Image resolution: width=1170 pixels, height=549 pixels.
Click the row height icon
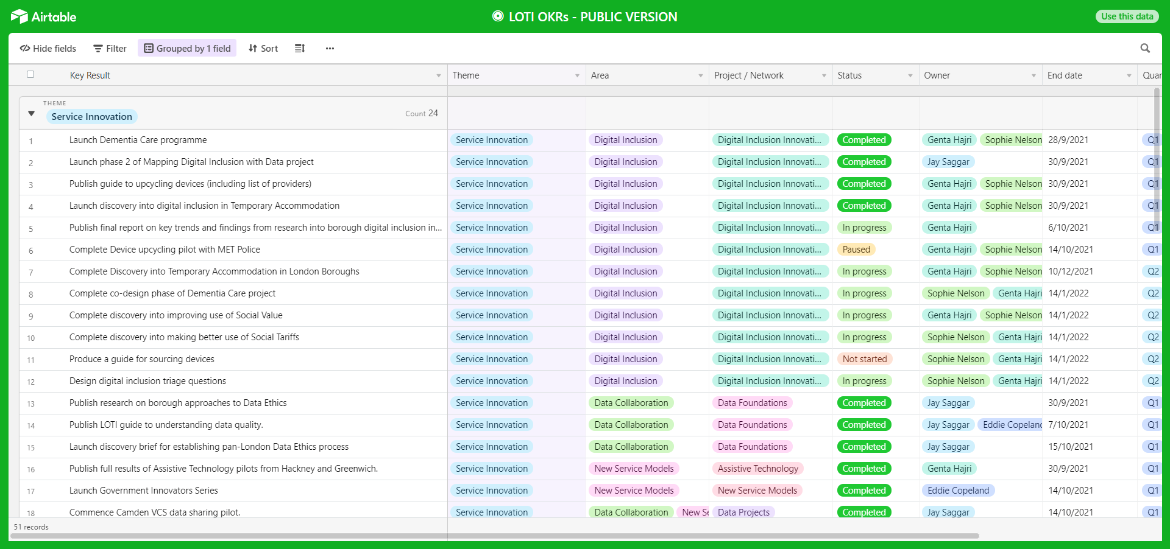click(299, 48)
